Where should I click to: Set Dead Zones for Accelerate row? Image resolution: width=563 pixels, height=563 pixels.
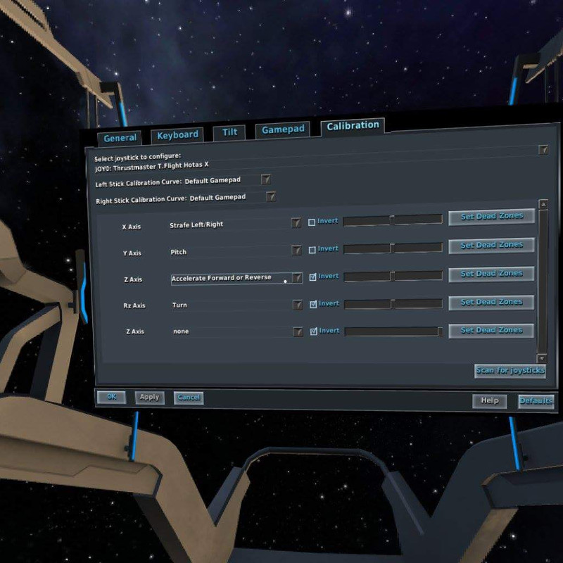click(x=491, y=274)
